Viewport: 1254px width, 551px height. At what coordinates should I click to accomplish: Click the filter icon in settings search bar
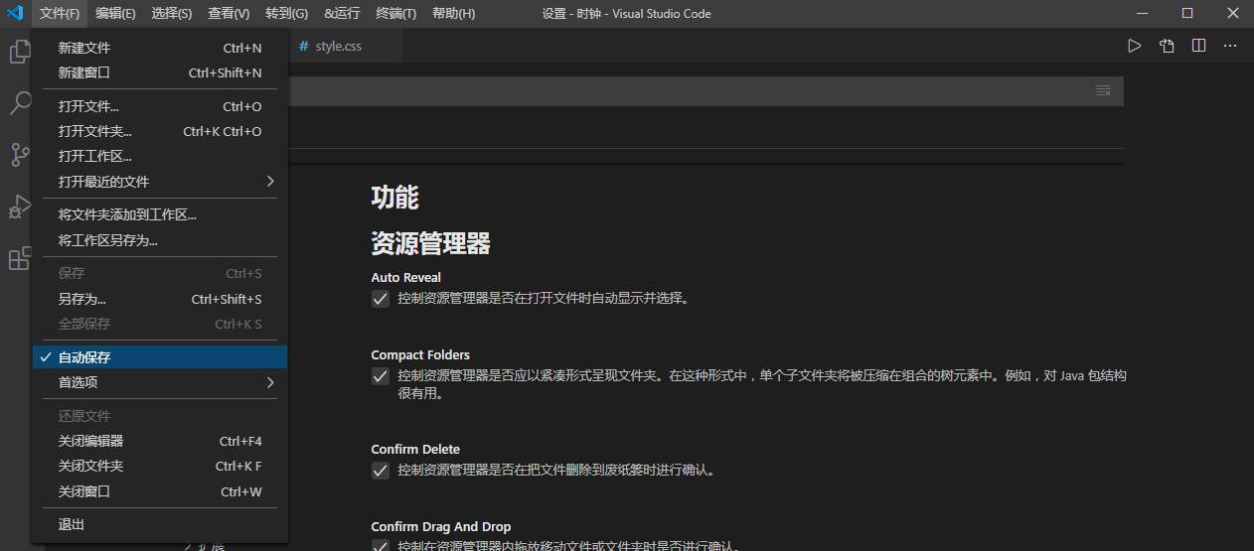click(1103, 90)
